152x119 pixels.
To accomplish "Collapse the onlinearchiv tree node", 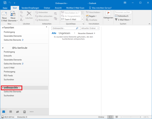I will pos(3,88).
